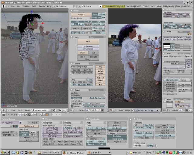
Task: Click the Buttons window type icon
Action: click(x=3, y=115)
